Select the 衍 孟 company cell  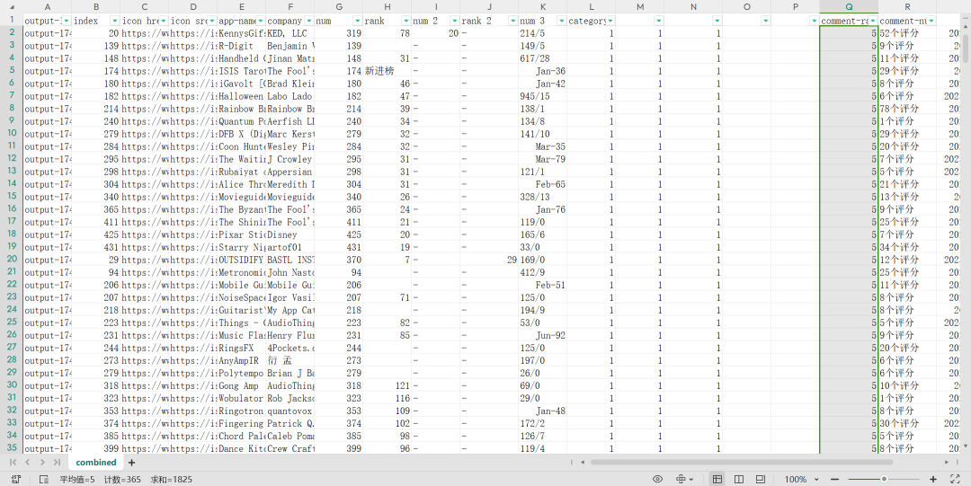click(290, 360)
